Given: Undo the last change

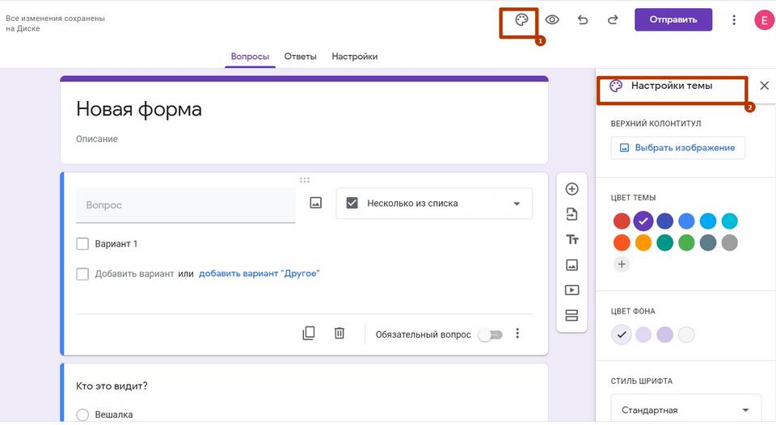Looking at the screenshot, I should (x=583, y=19).
